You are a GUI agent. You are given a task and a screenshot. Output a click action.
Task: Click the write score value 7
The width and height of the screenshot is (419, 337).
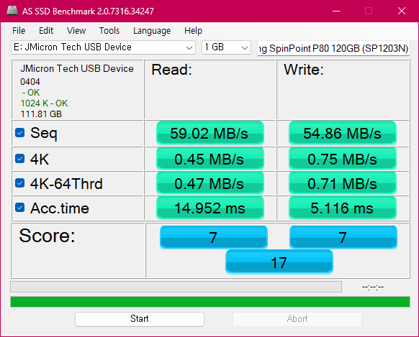point(343,237)
